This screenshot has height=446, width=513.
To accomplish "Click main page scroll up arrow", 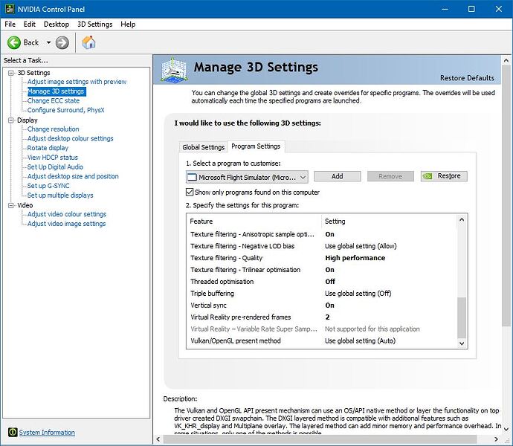I will (x=506, y=60).
